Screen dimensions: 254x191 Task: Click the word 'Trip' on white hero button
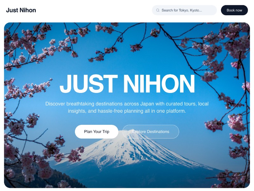106,131
